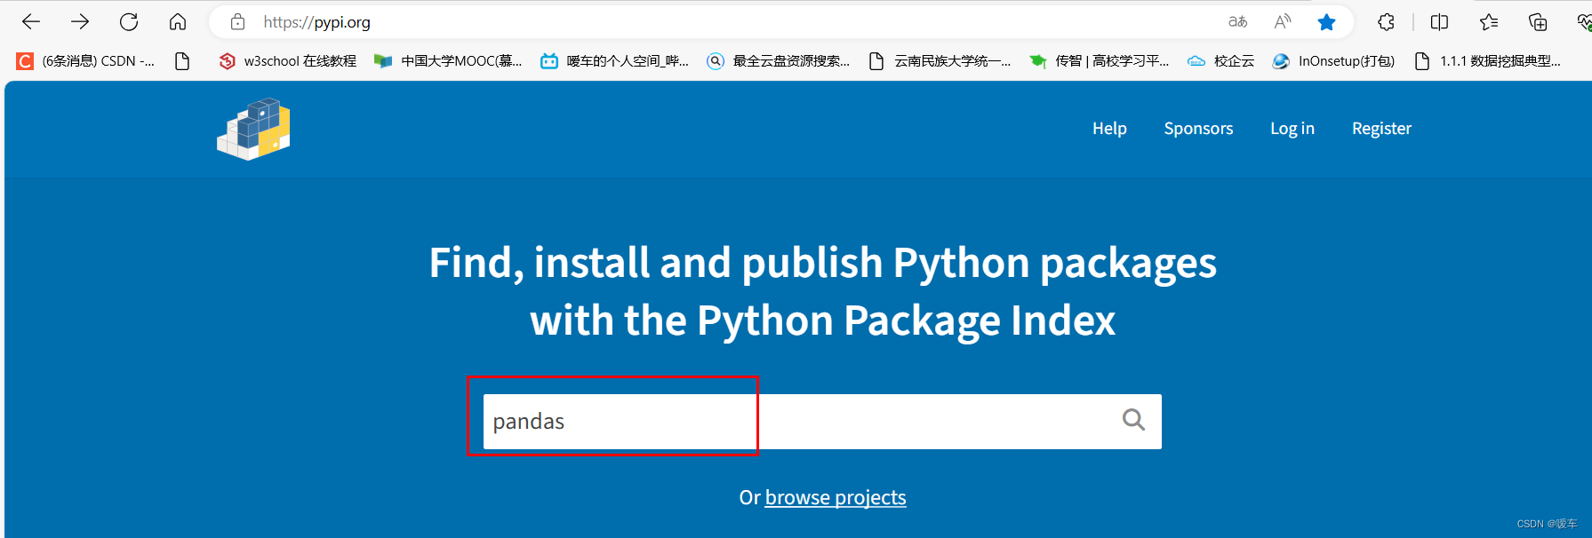
Task: Open the 校企云 bookmark
Action: [x=1221, y=60]
